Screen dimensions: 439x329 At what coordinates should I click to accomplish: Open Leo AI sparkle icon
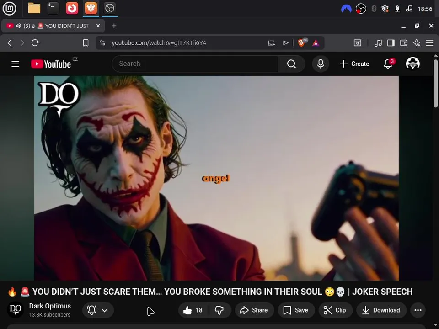point(417,43)
